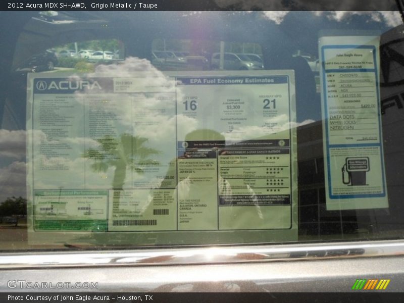Click the Acura logo on the window sticker
This screenshot has width=404, height=303.
pos(69,85)
